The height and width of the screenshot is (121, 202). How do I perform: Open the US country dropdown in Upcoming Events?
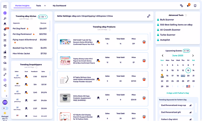[186, 51]
